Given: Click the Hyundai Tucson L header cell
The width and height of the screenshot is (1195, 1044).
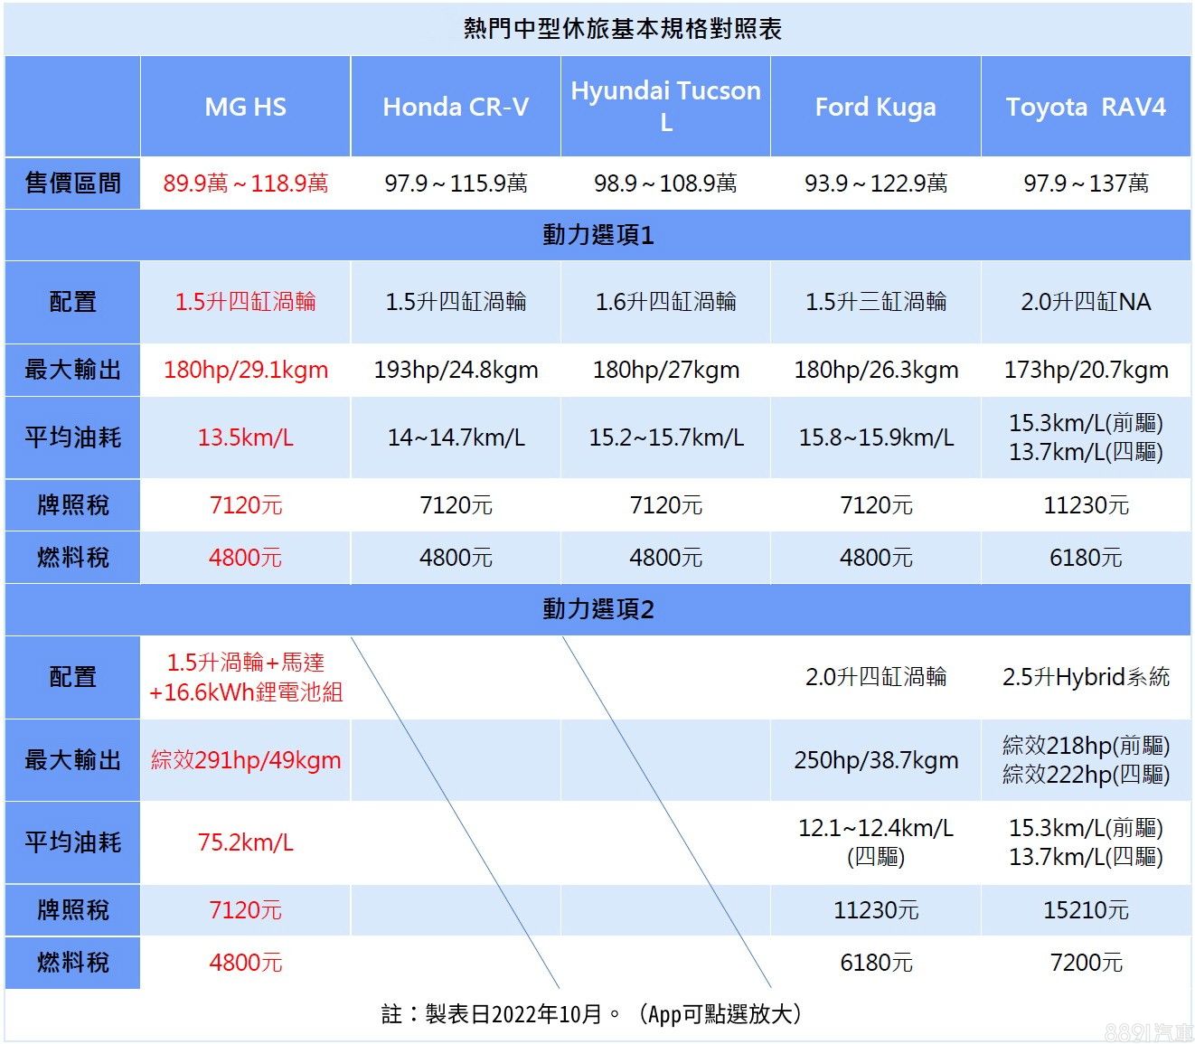Looking at the screenshot, I should tap(665, 106).
